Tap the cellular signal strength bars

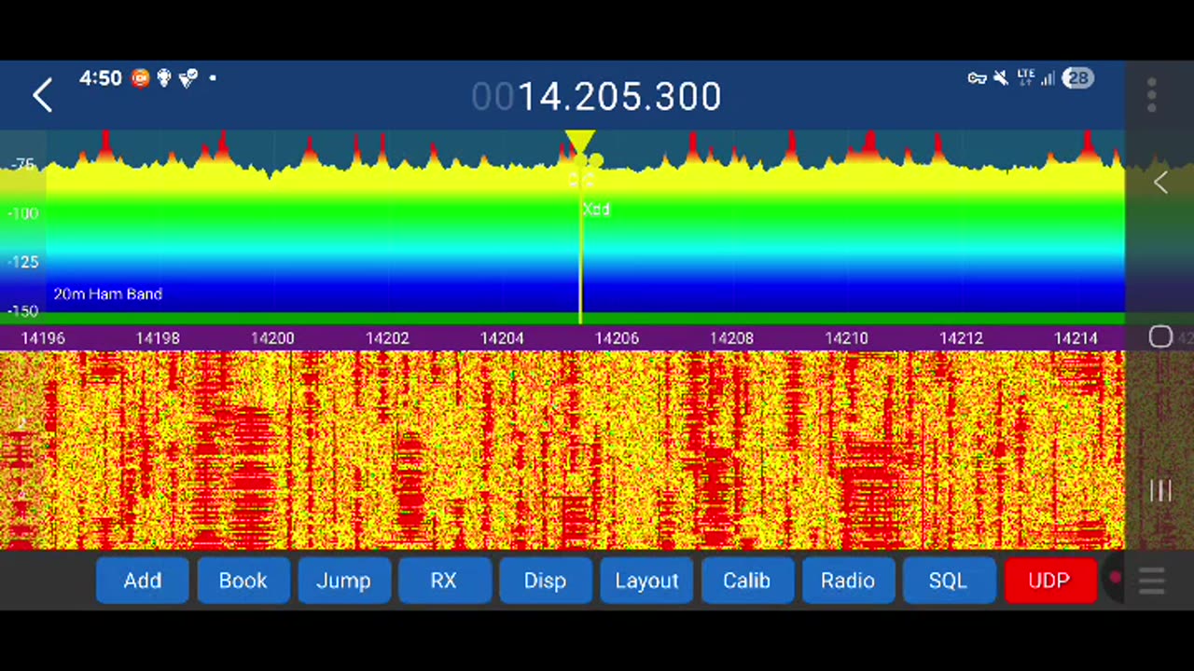pyautogui.click(x=1048, y=78)
